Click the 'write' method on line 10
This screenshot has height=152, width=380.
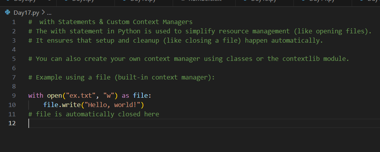pyautogui.click(x=71, y=105)
